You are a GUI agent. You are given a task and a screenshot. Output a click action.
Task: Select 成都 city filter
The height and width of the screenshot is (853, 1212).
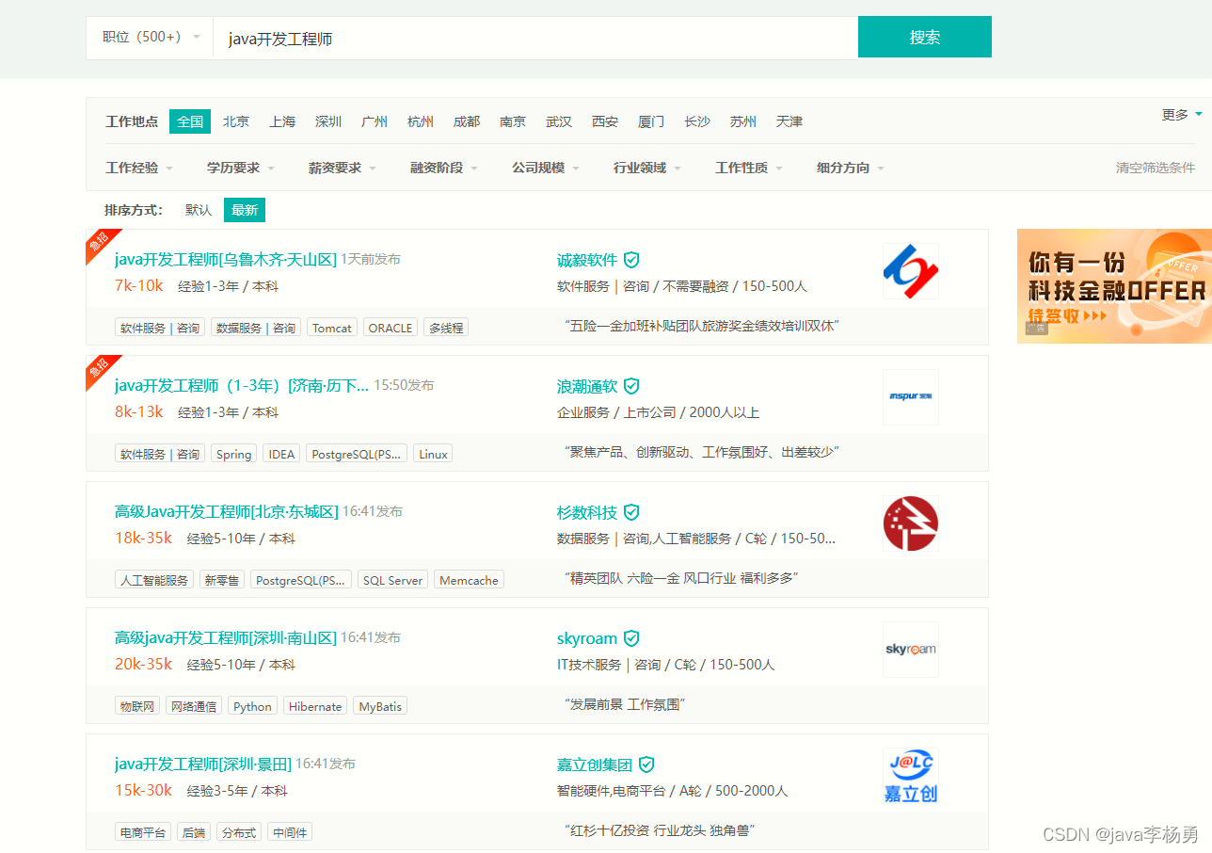point(467,121)
